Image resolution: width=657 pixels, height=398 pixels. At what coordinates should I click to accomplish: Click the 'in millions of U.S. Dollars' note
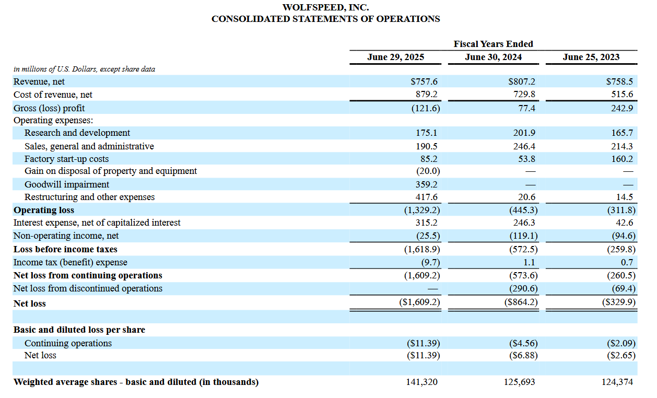point(84,69)
